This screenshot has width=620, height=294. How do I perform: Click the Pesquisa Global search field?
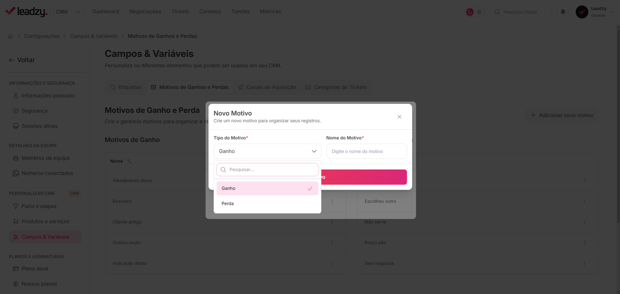(x=521, y=12)
